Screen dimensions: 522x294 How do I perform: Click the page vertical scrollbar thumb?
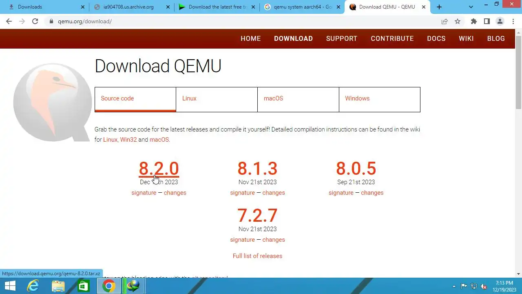[519, 73]
